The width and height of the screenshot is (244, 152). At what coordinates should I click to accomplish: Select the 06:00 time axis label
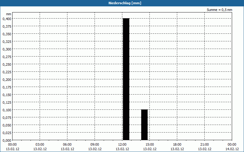(x=67, y=144)
